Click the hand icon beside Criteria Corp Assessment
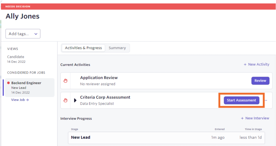276x146 pixels. click(x=66, y=101)
